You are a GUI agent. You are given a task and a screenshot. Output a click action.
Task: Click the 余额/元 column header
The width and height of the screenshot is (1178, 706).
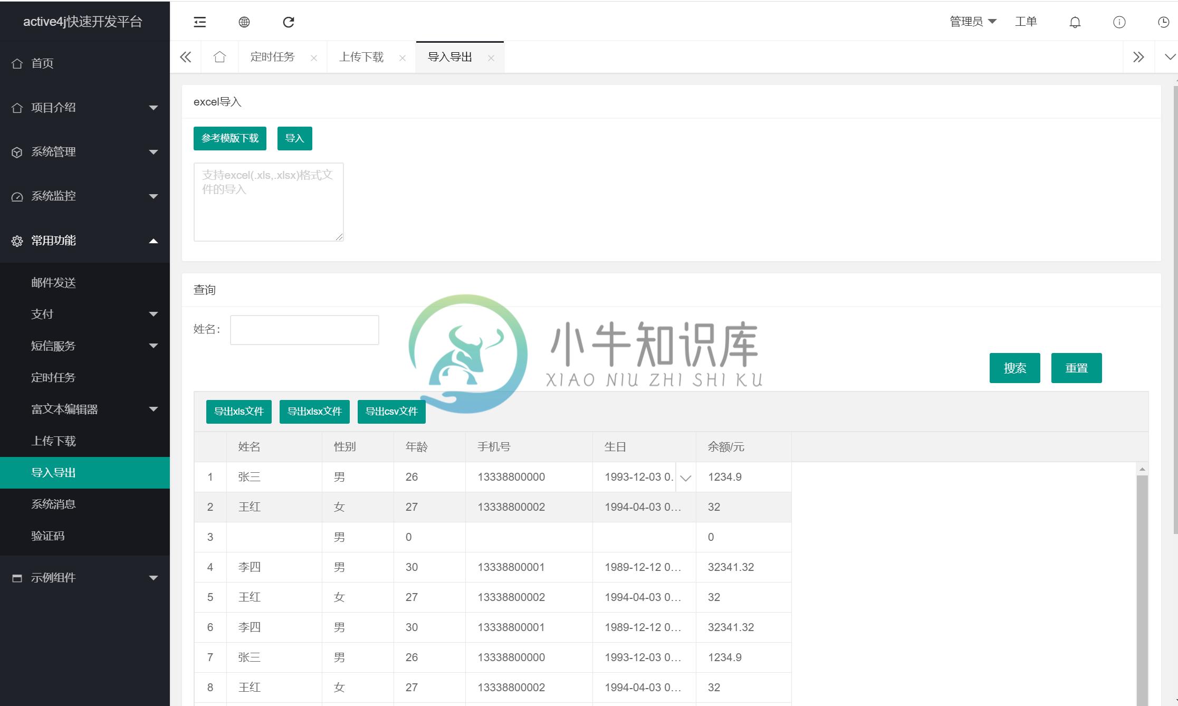tap(744, 447)
